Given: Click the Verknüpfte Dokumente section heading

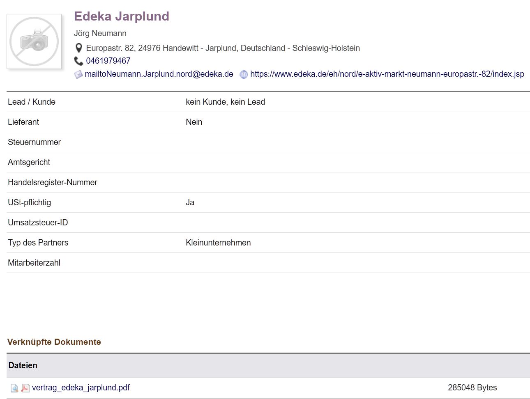Looking at the screenshot, I should (x=54, y=342).
